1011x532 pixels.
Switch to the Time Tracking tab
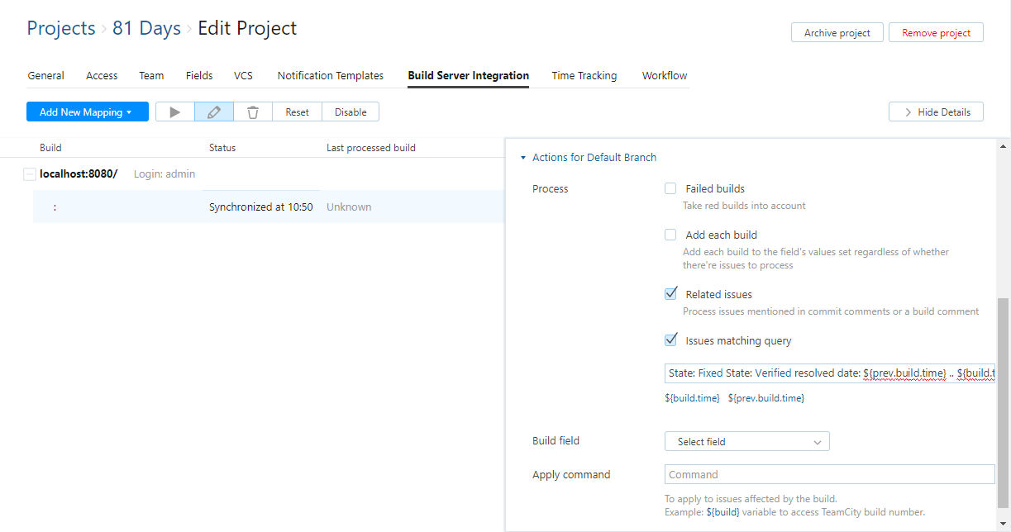coord(584,76)
